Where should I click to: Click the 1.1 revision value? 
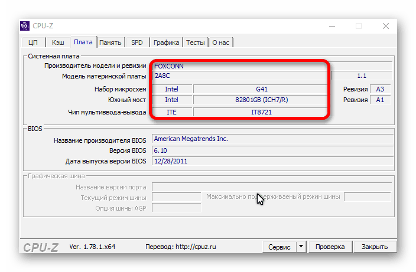click(362, 76)
